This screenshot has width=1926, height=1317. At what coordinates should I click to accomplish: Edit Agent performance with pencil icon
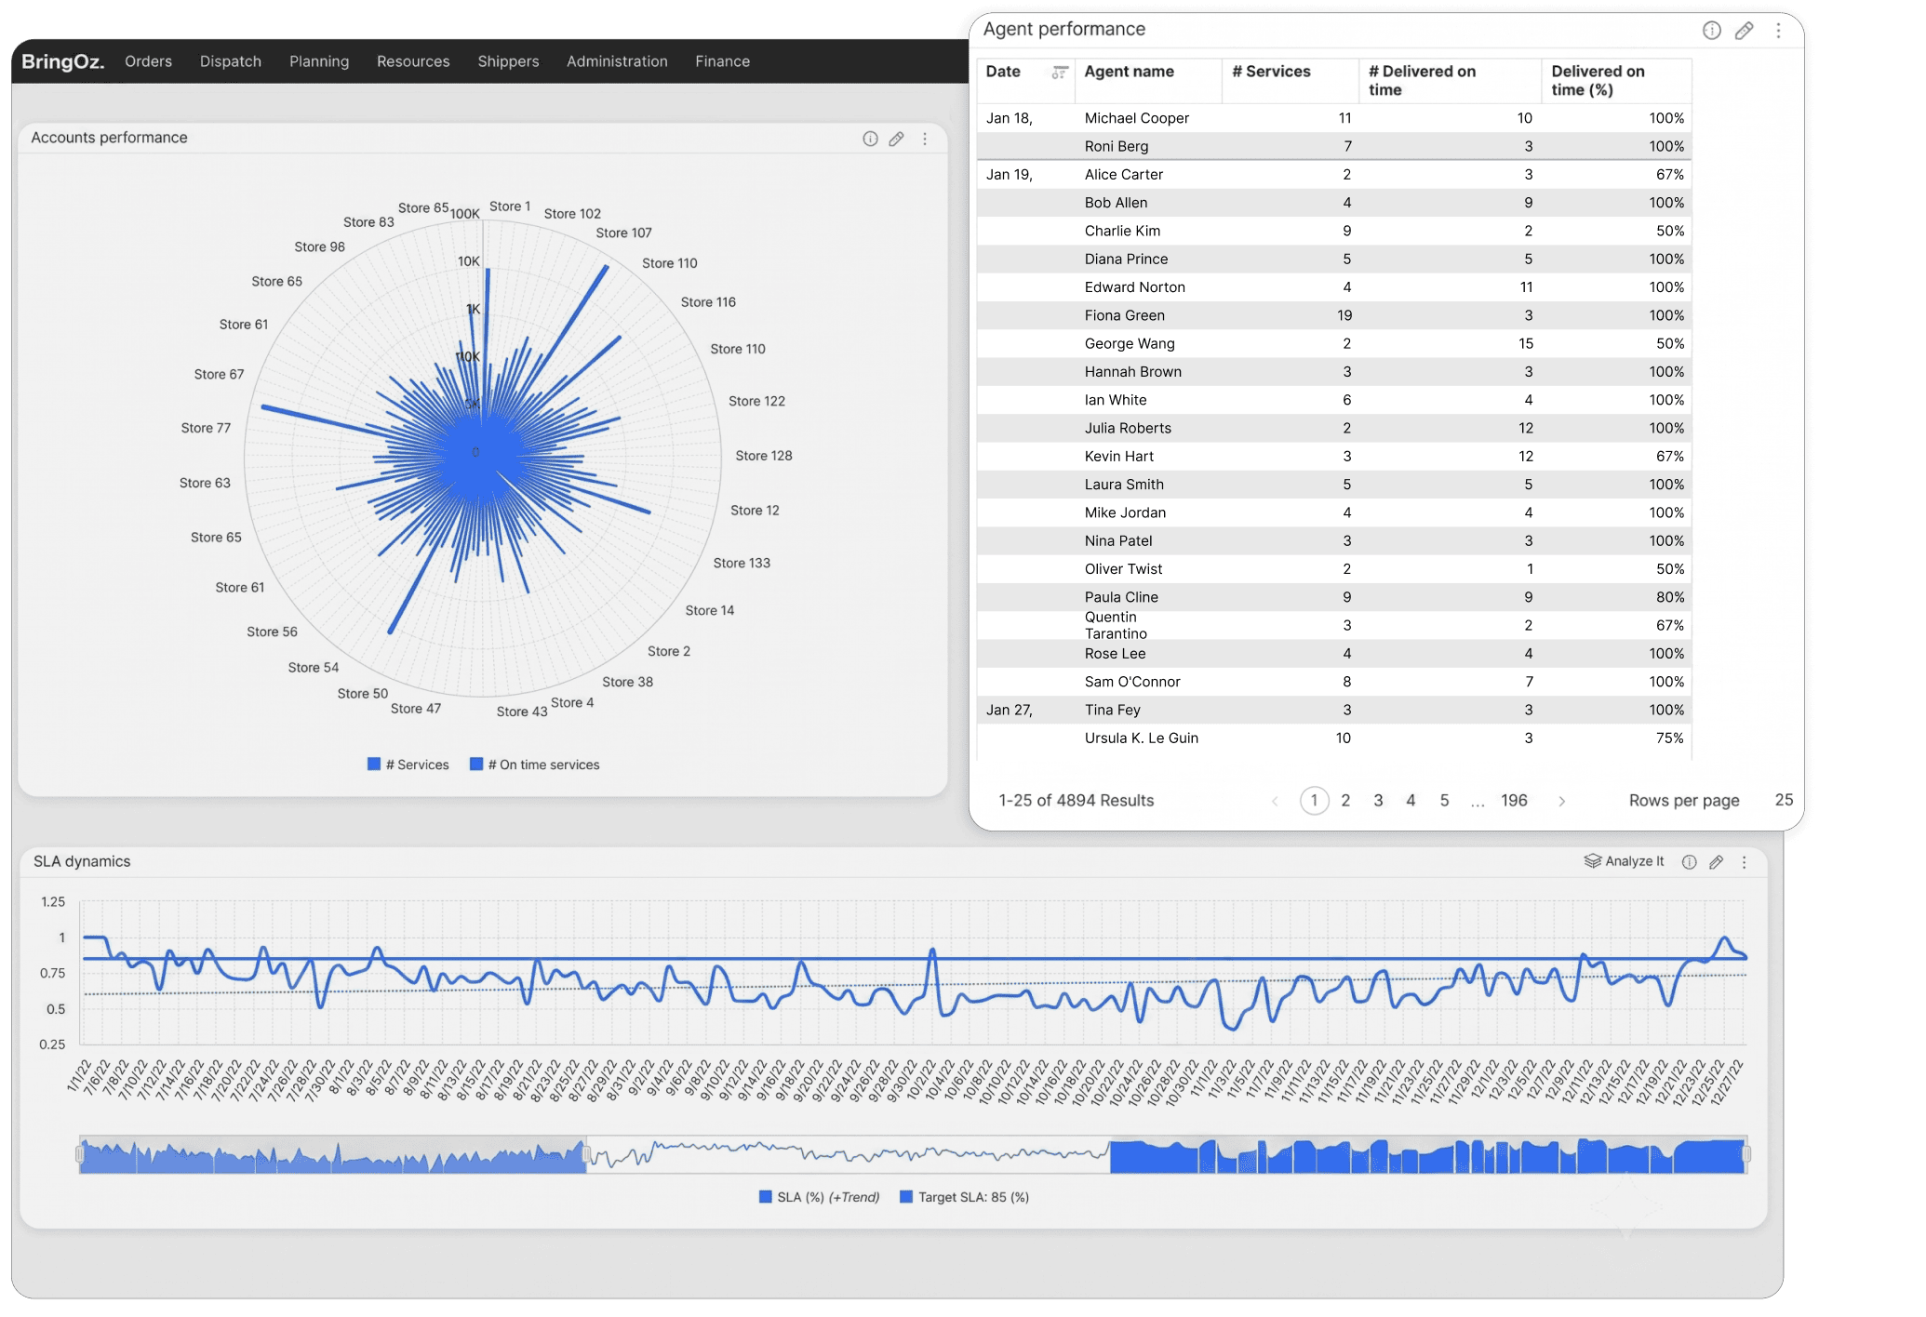[x=1745, y=30]
